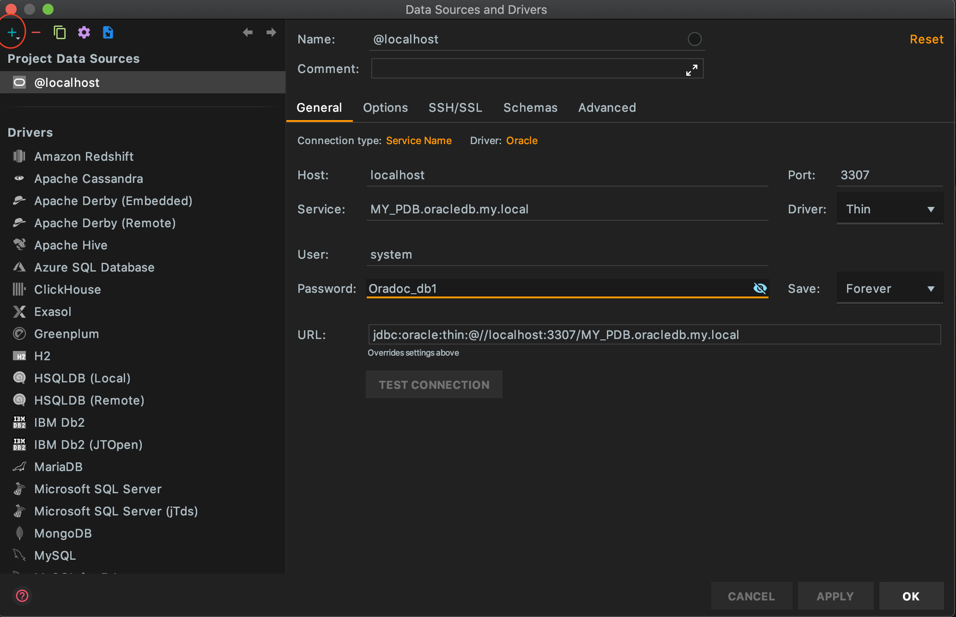Open the Schemas tab
The image size is (956, 617).
(530, 108)
